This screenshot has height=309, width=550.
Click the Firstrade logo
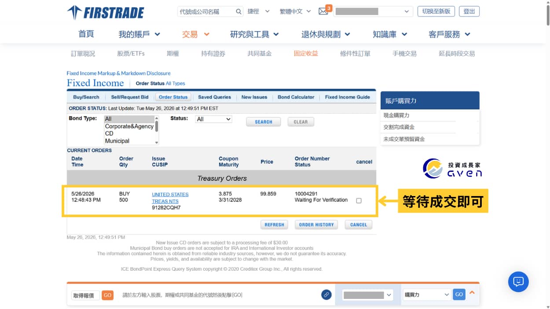coord(106,12)
